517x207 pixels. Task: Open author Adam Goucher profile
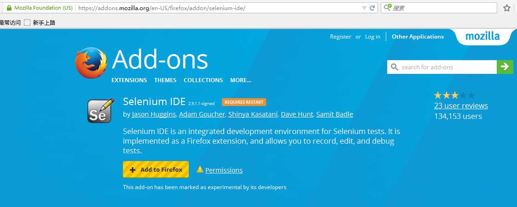click(x=202, y=114)
